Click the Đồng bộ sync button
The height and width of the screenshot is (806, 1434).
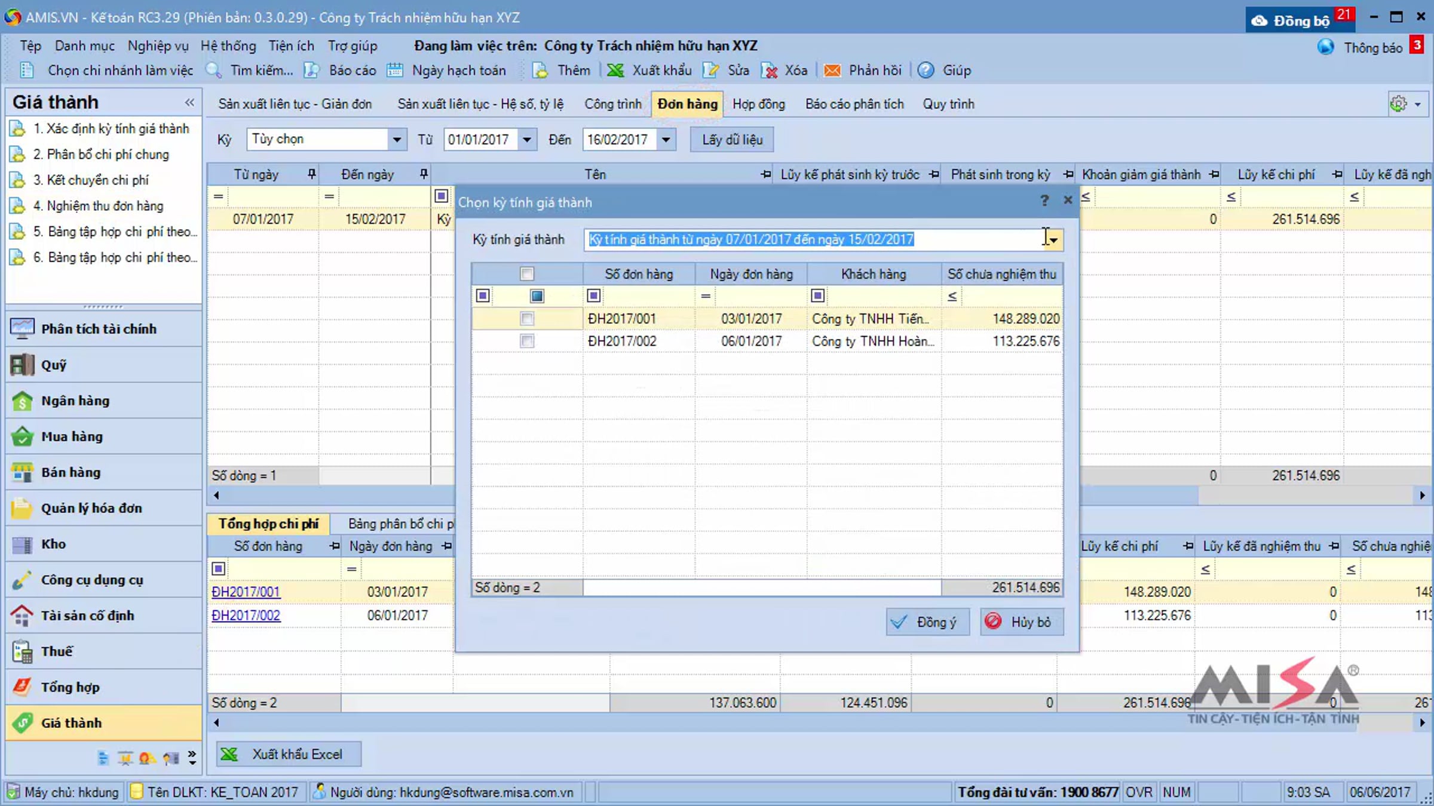coord(1300,20)
